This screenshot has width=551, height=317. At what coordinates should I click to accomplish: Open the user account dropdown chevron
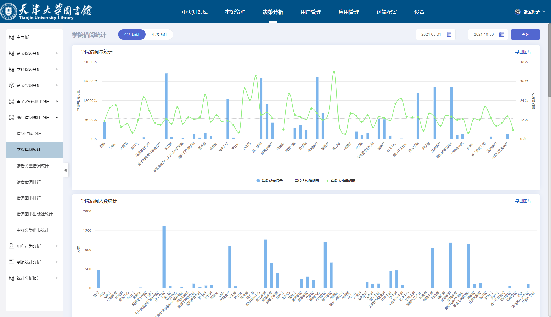(x=544, y=12)
